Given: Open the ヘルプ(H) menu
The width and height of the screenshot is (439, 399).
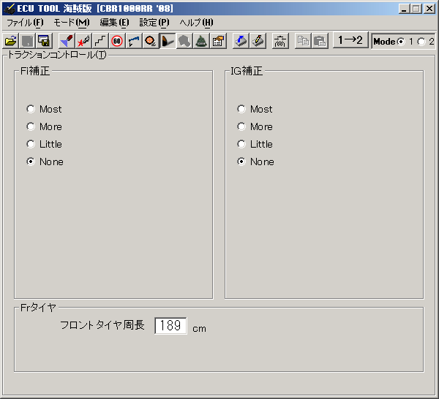Looking at the screenshot, I should [196, 23].
